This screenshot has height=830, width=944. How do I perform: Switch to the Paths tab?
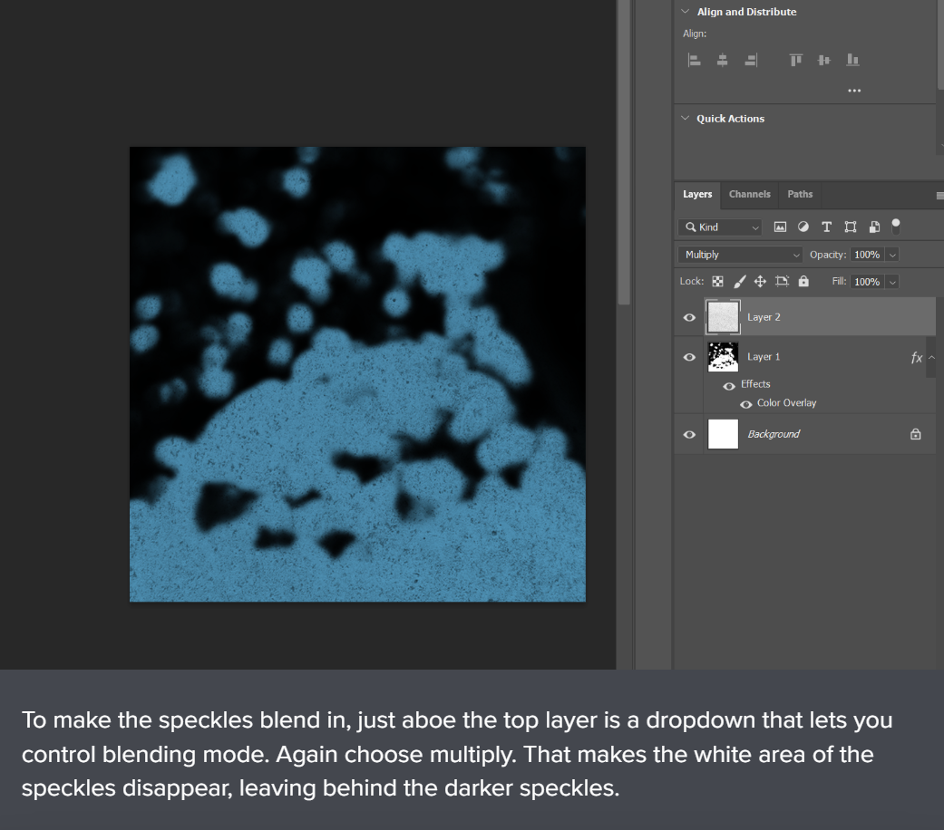pyautogui.click(x=800, y=194)
